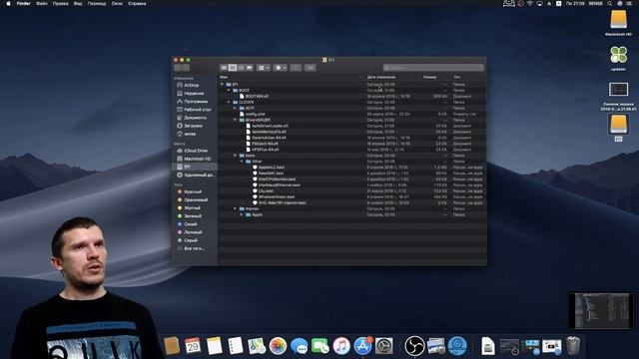Open Messages from the Dock

(300, 346)
